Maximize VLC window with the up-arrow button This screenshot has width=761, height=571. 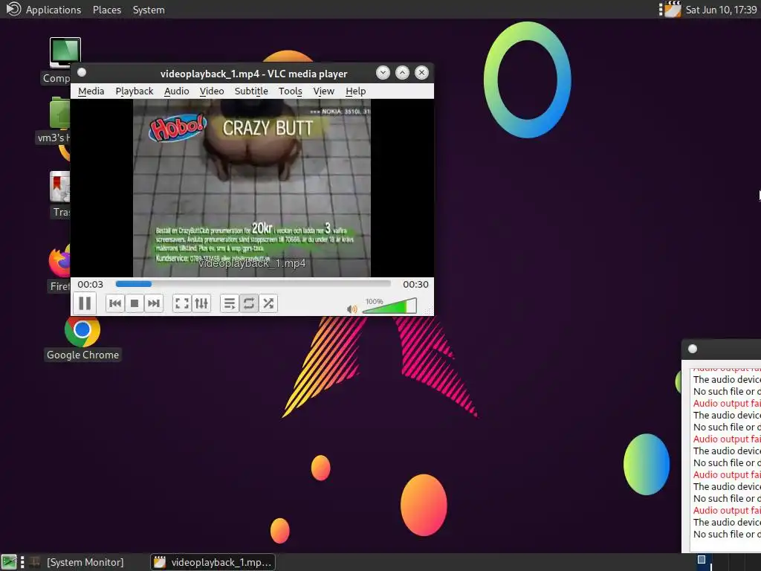(402, 73)
